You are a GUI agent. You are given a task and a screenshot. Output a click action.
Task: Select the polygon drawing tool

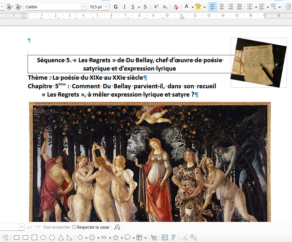click(x=6, y=237)
